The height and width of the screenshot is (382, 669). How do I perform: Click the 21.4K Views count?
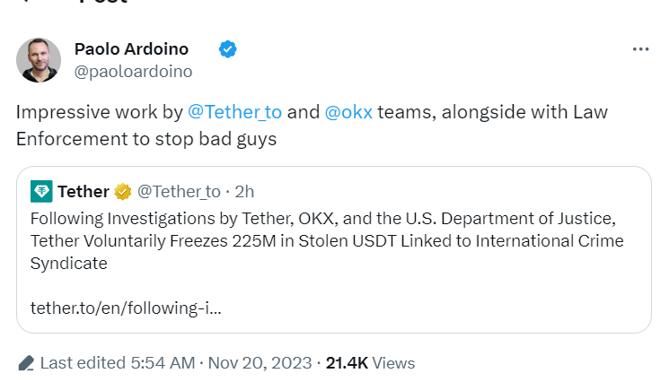370,363
